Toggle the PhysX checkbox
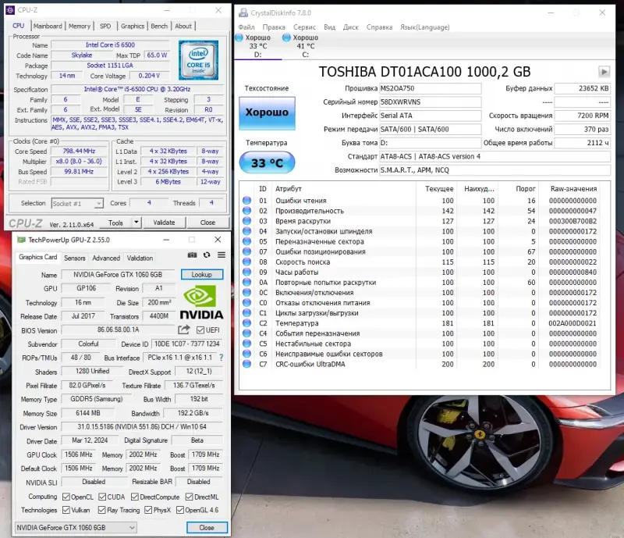 click(148, 510)
